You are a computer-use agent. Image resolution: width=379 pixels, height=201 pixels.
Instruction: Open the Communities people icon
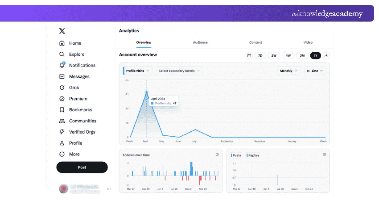coord(62,121)
